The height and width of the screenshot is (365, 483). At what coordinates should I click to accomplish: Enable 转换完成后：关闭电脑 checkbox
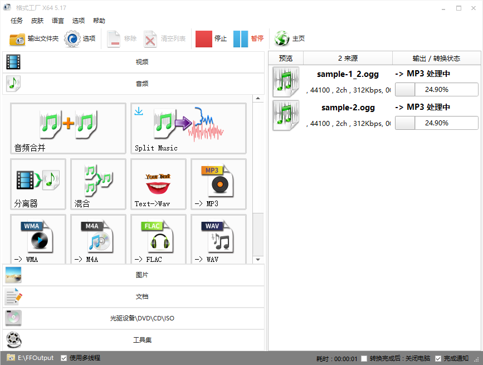click(x=364, y=358)
